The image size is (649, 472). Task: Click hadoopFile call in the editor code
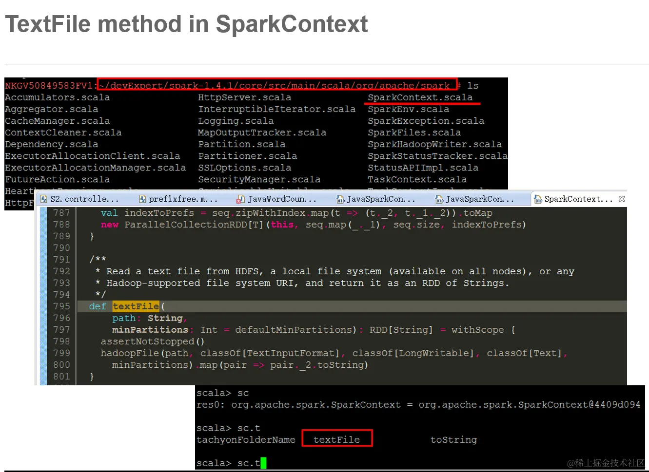pyautogui.click(x=130, y=353)
